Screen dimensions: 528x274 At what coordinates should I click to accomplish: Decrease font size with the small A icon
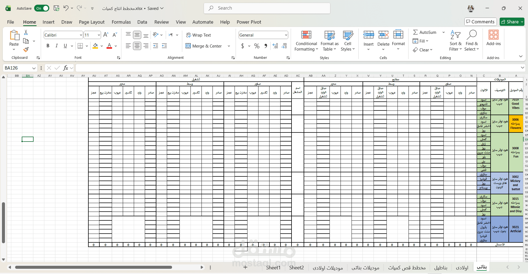point(115,35)
